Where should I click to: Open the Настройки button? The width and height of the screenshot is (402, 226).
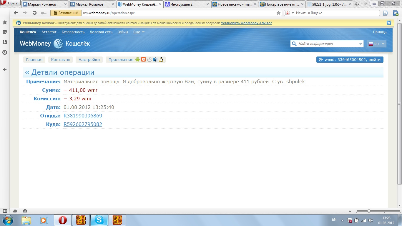pyautogui.click(x=89, y=59)
